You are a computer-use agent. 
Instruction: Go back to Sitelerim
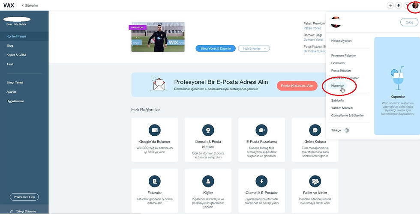tap(30, 5)
